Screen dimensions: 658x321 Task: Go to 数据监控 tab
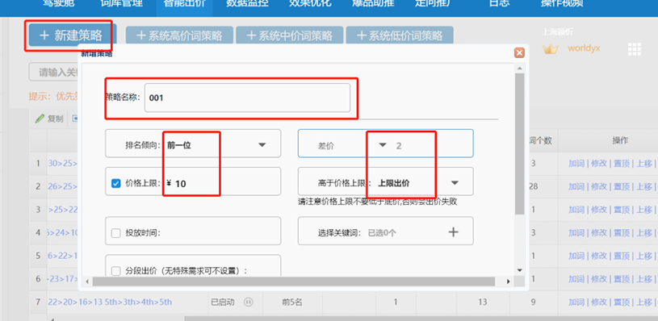click(247, 3)
